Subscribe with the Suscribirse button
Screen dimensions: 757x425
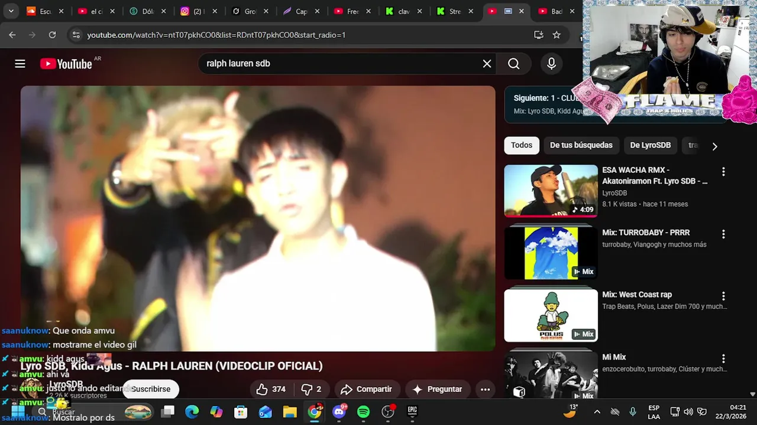click(151, 389)
